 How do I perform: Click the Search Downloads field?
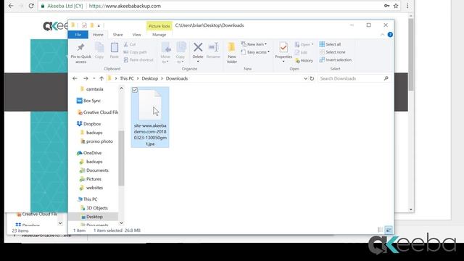pos(355,78)
